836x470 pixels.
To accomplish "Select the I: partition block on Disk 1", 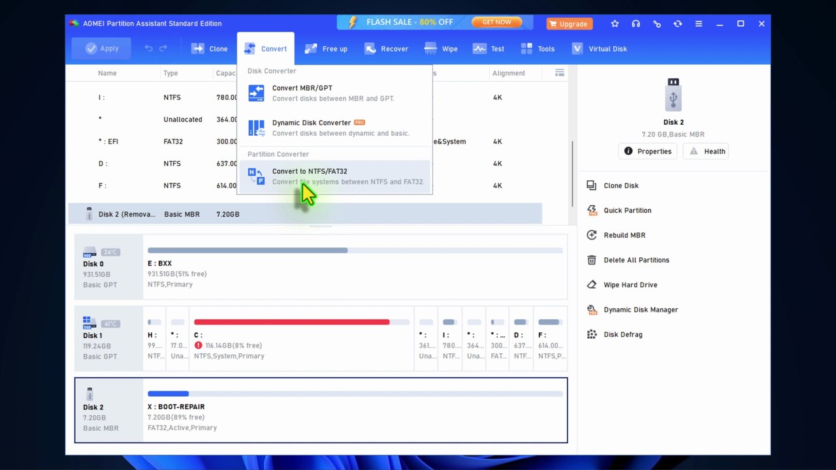I will (449, 338).
